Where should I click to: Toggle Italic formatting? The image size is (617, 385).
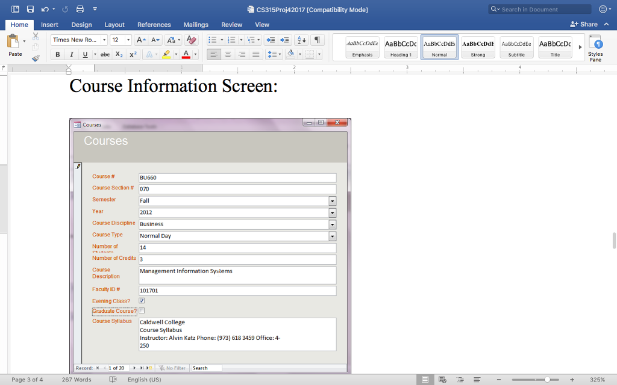point(71,54)
